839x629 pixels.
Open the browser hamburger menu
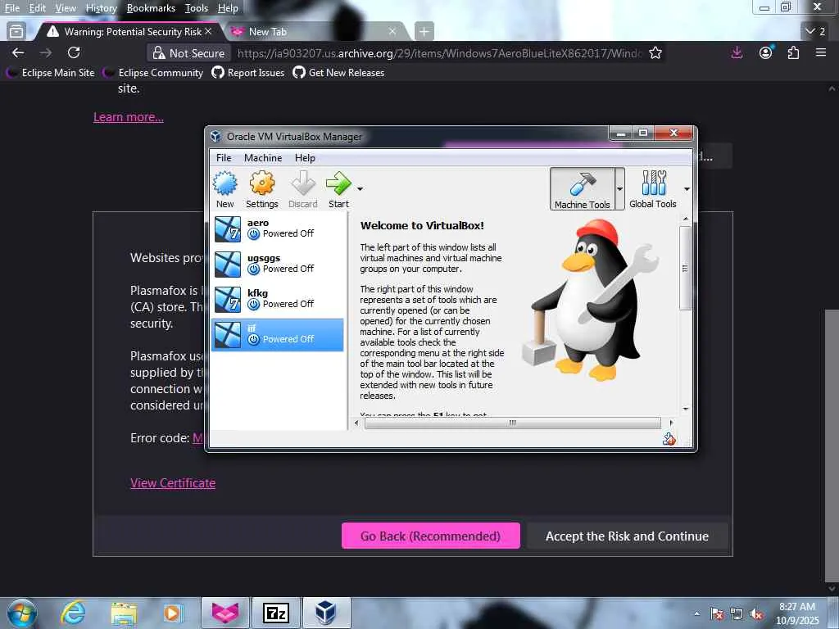click(821, 52)
